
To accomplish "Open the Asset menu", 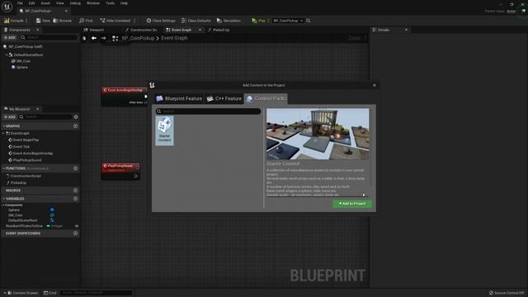I will click(x=45, y=3).
